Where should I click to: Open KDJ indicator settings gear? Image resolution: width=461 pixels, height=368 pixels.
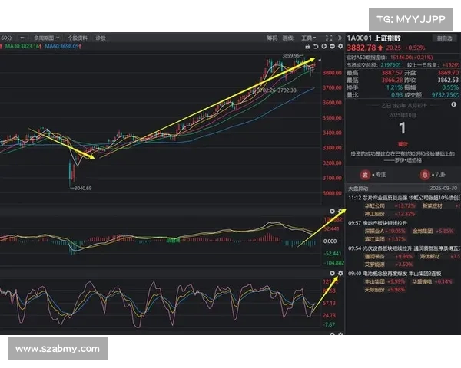340,273
